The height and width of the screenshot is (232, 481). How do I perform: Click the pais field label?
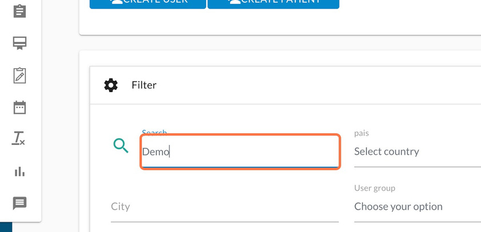(x=361, y=133)
